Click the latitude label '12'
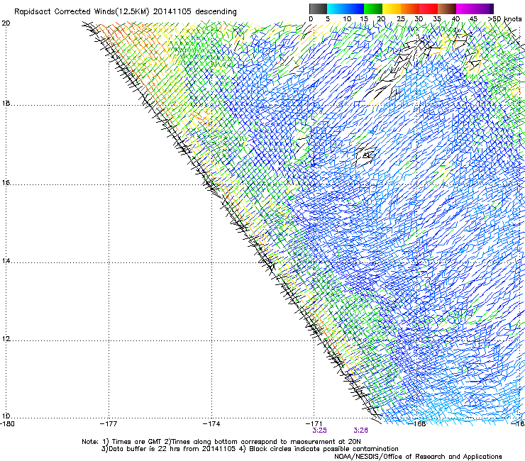This screenshot has width=525, height=461. tap(6, 339)
